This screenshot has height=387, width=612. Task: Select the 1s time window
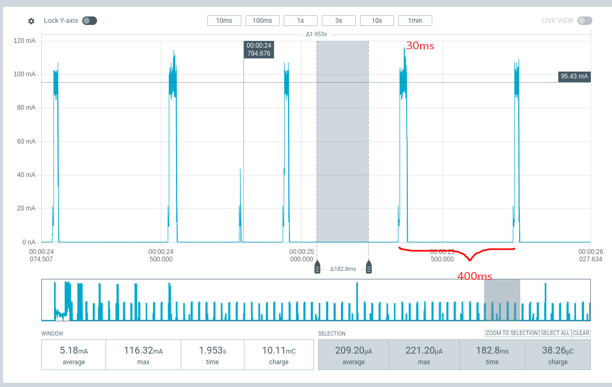click(301, 21)
